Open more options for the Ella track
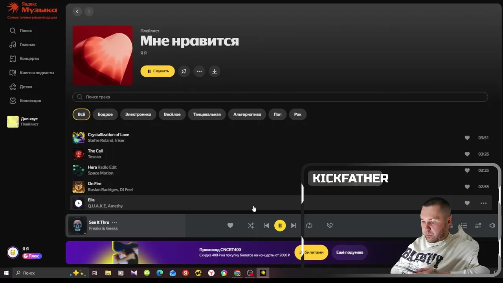This screenshot has height=283, width=503. [x=484, y=203]
